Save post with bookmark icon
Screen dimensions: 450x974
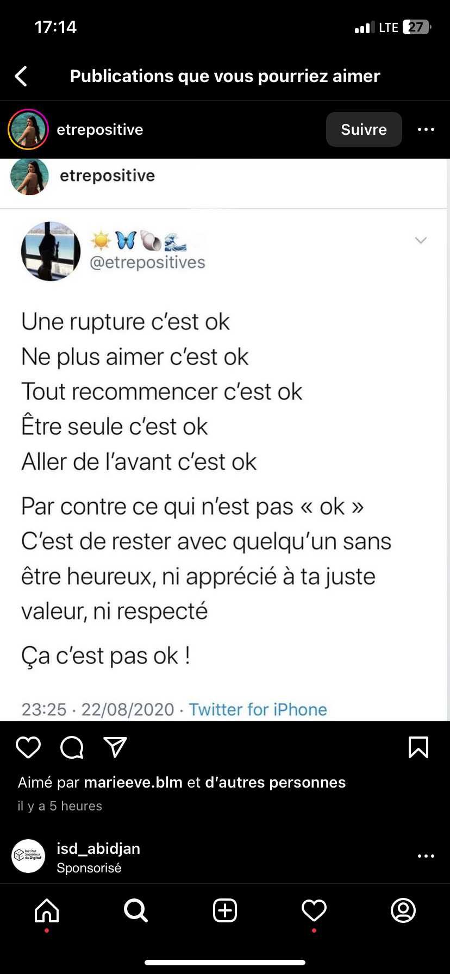pos(418,747)
